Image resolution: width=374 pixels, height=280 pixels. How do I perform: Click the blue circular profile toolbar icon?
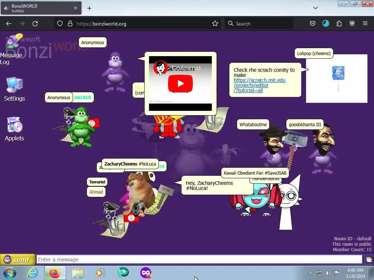point(325,23)
